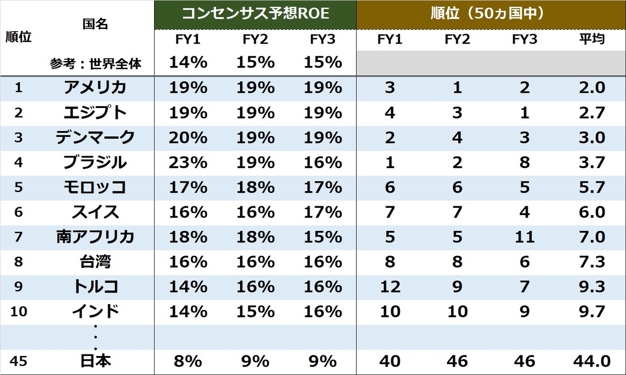This screenshot has width=626, height=375.
Task: Select the デンマーク row label
Action: pos(95,138)
